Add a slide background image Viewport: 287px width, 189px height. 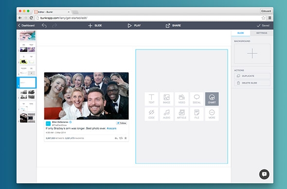pos(252,53)
